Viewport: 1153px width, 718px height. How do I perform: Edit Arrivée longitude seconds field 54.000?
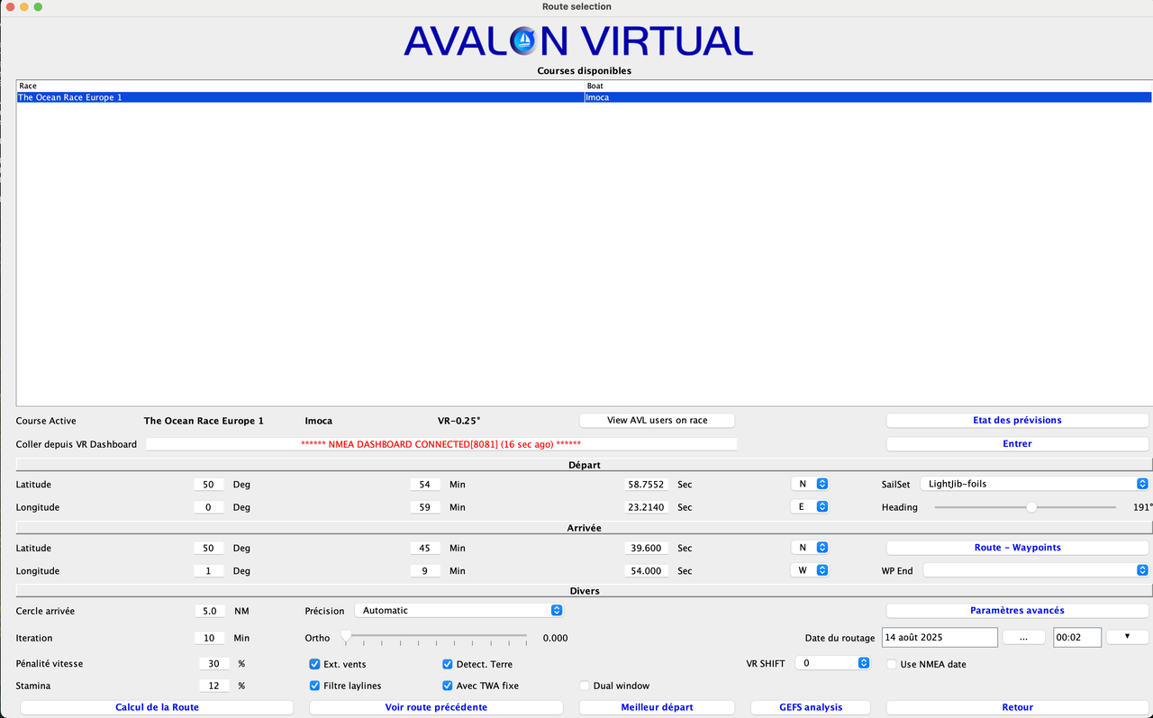pyautogui.click(x=647, y=571)
